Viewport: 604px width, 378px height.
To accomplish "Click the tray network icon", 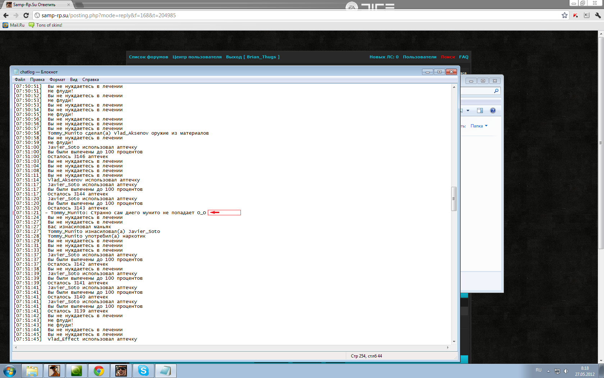I will (x=557, y=371).
